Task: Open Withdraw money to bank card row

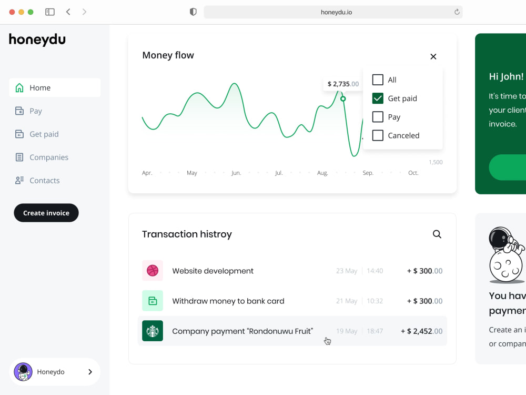Action: pos(292,301)
